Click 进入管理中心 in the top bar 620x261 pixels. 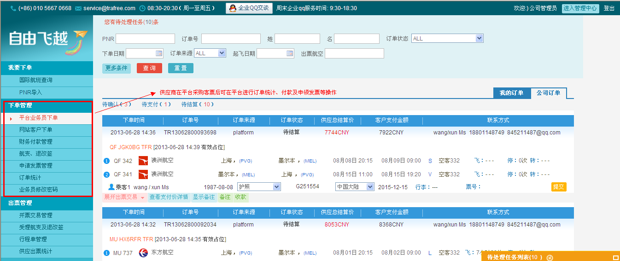[x=580, y=8]
